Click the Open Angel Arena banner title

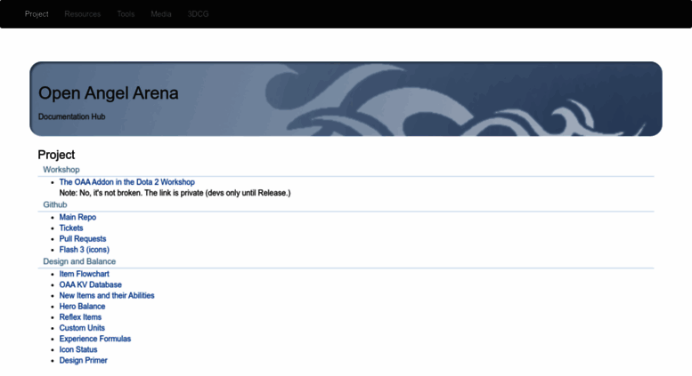(x=109, y=93)
